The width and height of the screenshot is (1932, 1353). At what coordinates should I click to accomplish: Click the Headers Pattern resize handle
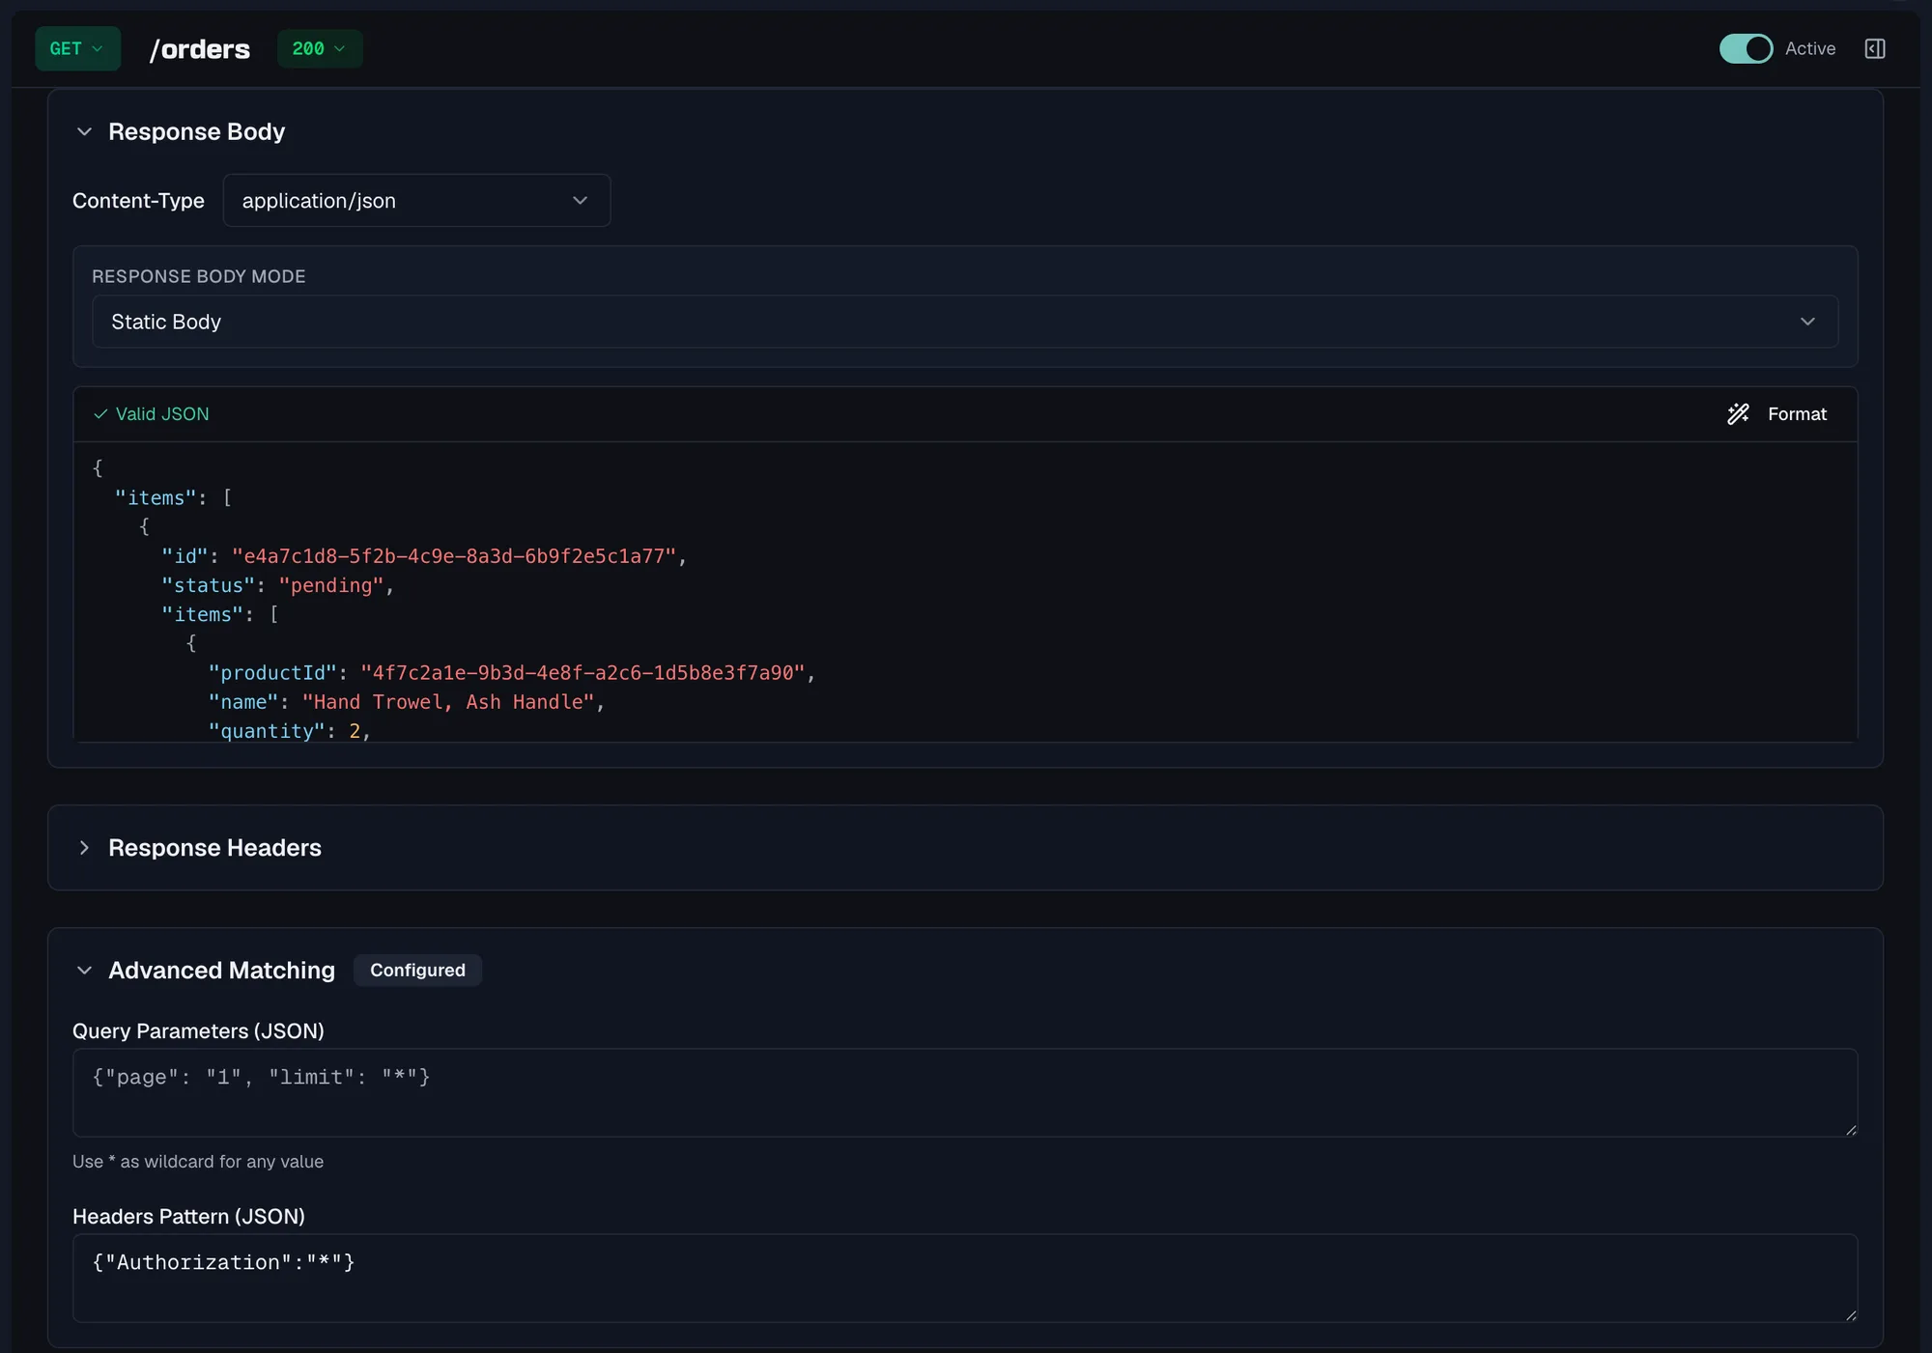(x=1850, y=1314)
